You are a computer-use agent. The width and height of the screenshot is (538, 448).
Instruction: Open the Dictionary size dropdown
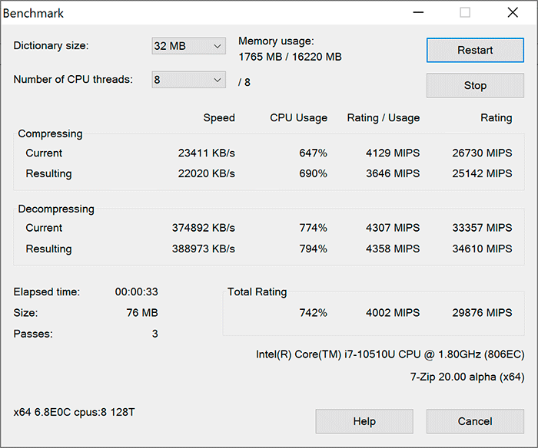pyautogui.click(x=188, y=46)
